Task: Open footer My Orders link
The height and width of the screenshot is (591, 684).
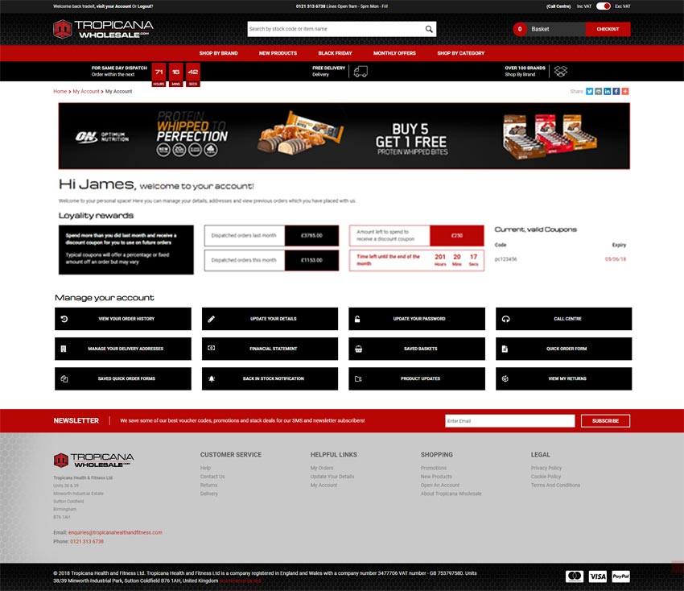Action: pos(322,468)
